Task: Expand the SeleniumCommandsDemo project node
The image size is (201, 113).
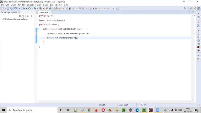Action: point(2,19)
